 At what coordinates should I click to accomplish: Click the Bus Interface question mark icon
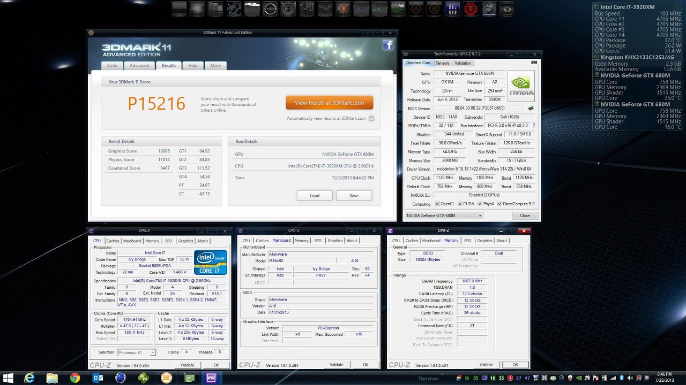(x=533, y=125)
